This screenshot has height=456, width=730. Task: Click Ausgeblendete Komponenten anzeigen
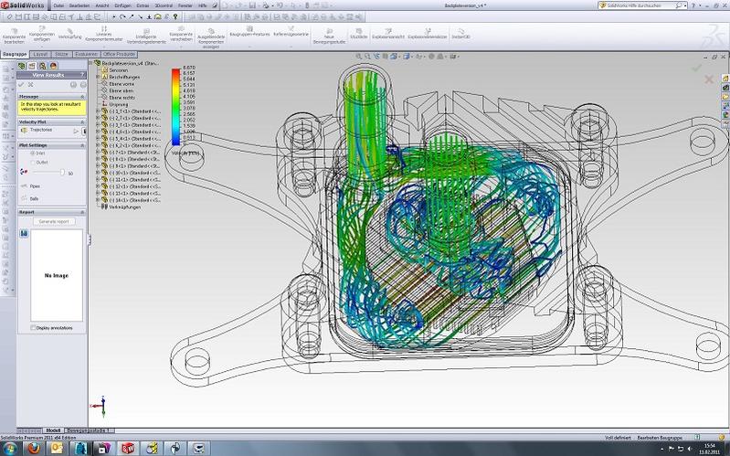point(211,38)
